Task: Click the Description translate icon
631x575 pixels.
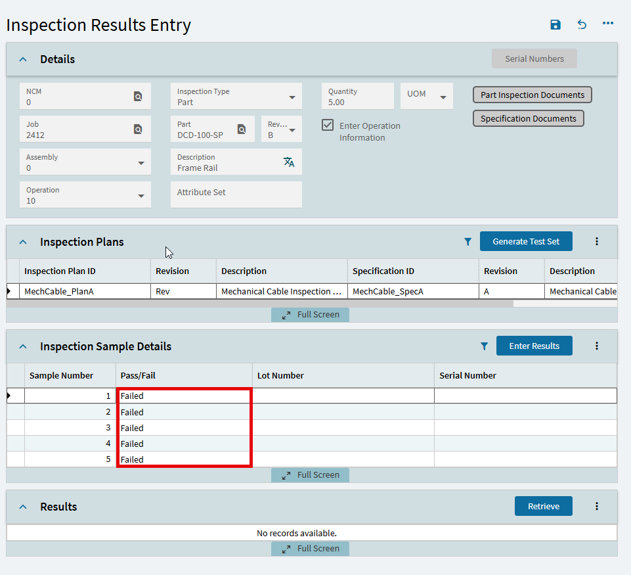Action: (289, 162)
